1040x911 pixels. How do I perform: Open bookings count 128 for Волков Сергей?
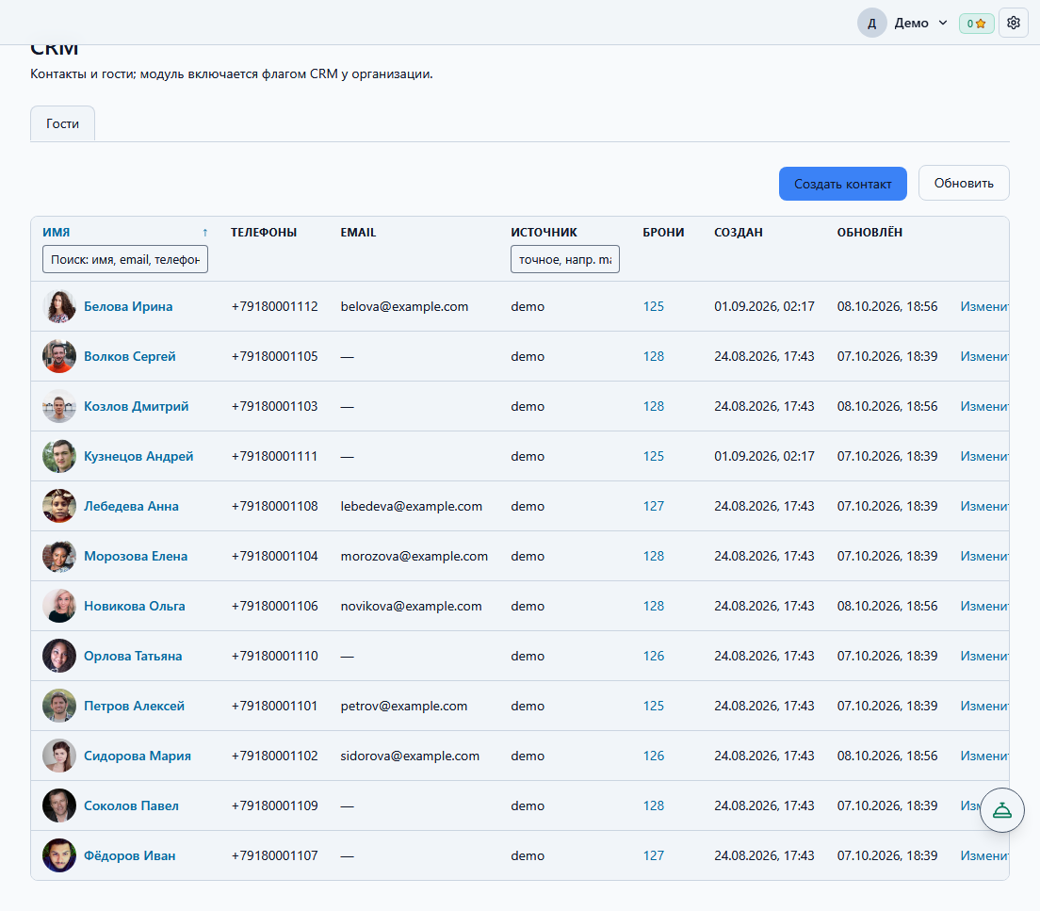coord(654,356)
